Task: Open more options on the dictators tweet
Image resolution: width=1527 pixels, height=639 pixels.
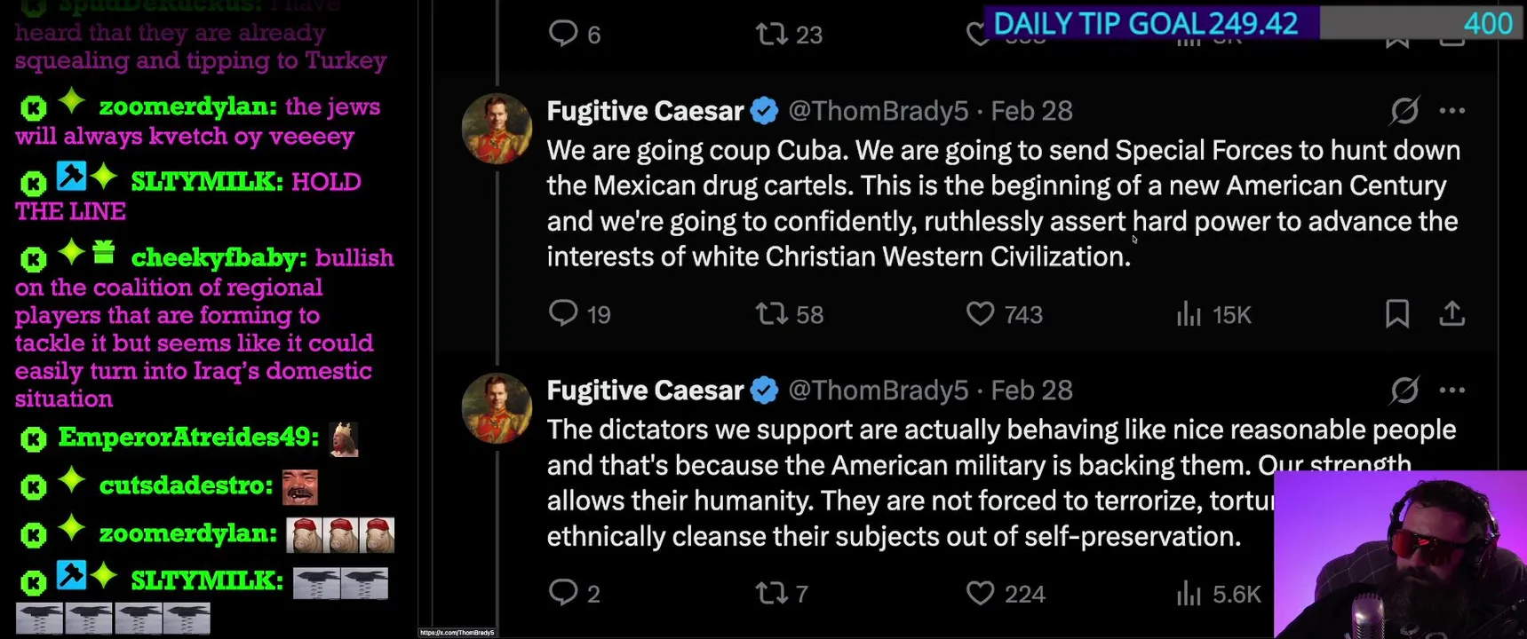Action: (1452, 390)
